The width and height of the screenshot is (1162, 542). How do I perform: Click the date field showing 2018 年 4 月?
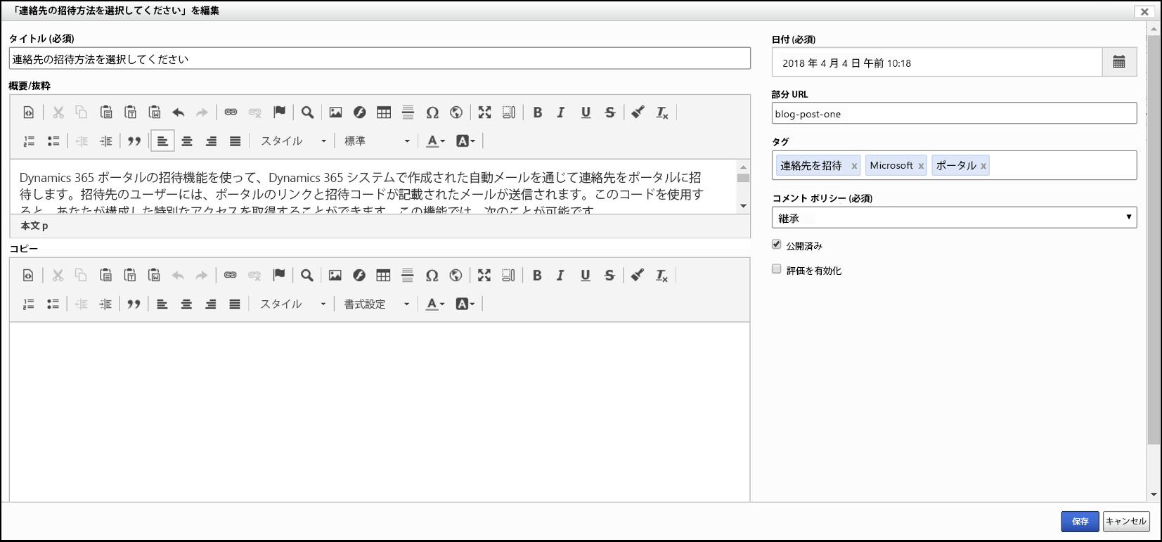point(937,63)
